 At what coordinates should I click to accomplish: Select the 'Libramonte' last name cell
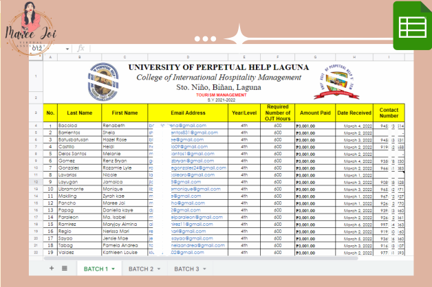coord(79,189)
